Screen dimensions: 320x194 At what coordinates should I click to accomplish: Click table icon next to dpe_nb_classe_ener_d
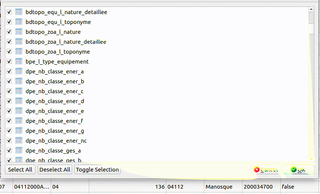pos(19,101)
